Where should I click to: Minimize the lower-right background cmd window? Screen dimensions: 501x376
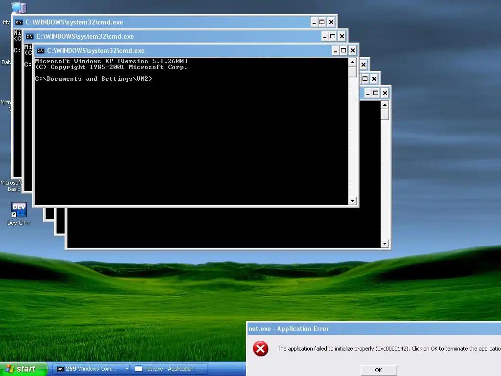pyautogui.click(x=368, y=93)
